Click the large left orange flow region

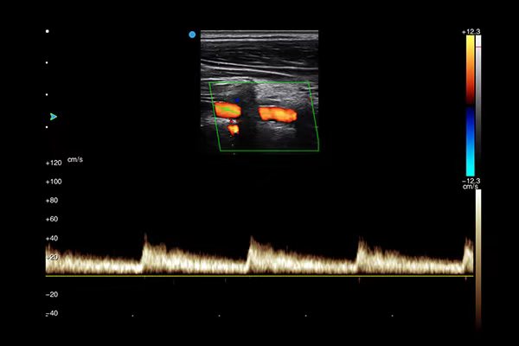click(227, 110)
